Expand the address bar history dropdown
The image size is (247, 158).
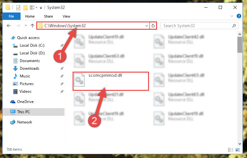point(147,26)
